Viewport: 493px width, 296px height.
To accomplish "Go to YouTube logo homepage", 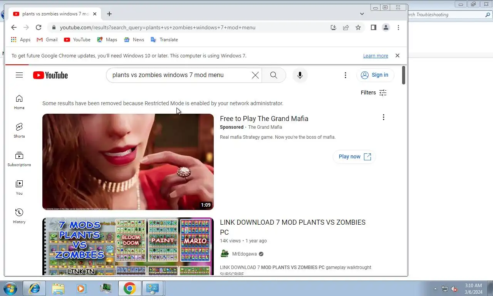I will tap(50, 75).
